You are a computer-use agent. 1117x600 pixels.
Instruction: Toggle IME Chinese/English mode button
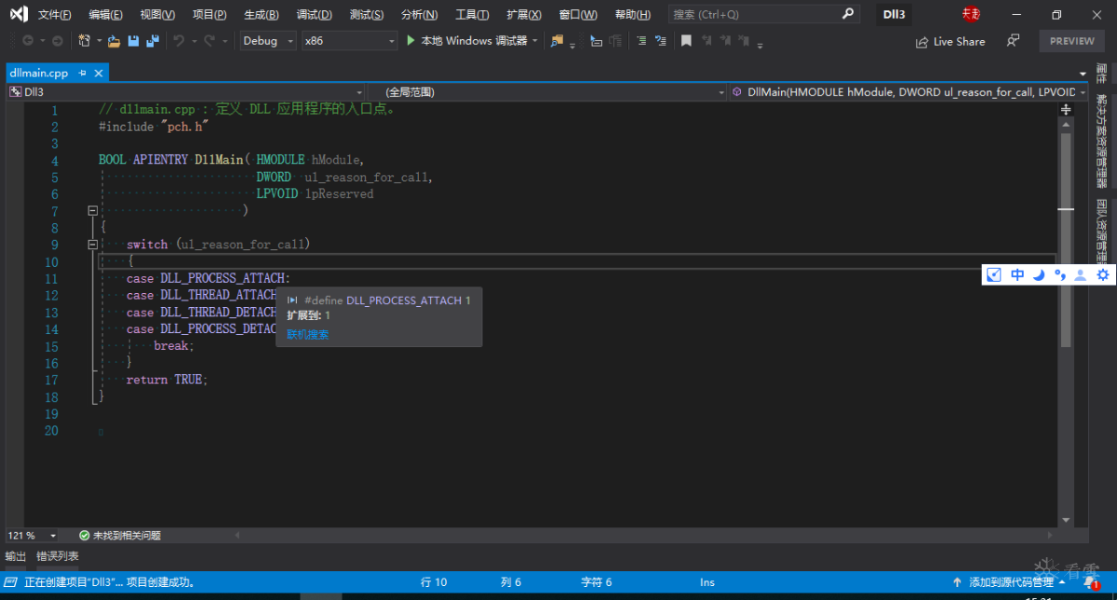pos(1017,274)
